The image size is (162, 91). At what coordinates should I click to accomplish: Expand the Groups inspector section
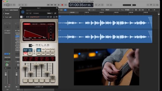(3, 13)
